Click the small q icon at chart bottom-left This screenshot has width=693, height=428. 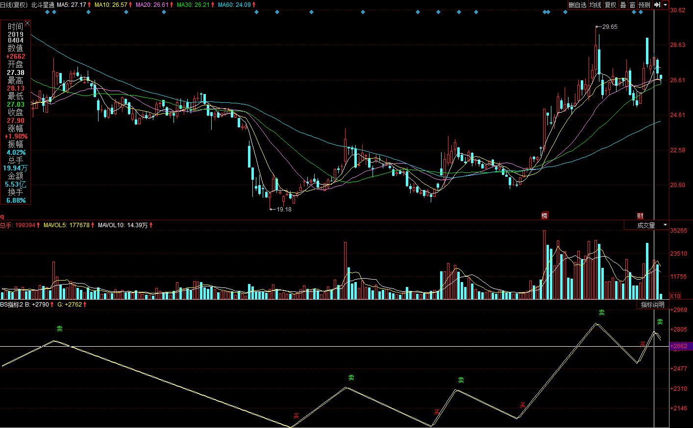tap(2, 216)
